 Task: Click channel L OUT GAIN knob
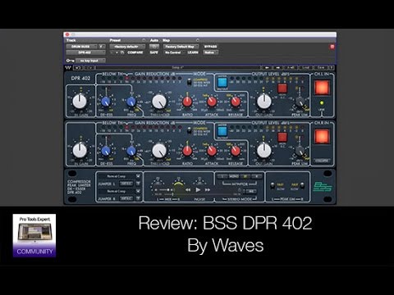tap(264, 101)
